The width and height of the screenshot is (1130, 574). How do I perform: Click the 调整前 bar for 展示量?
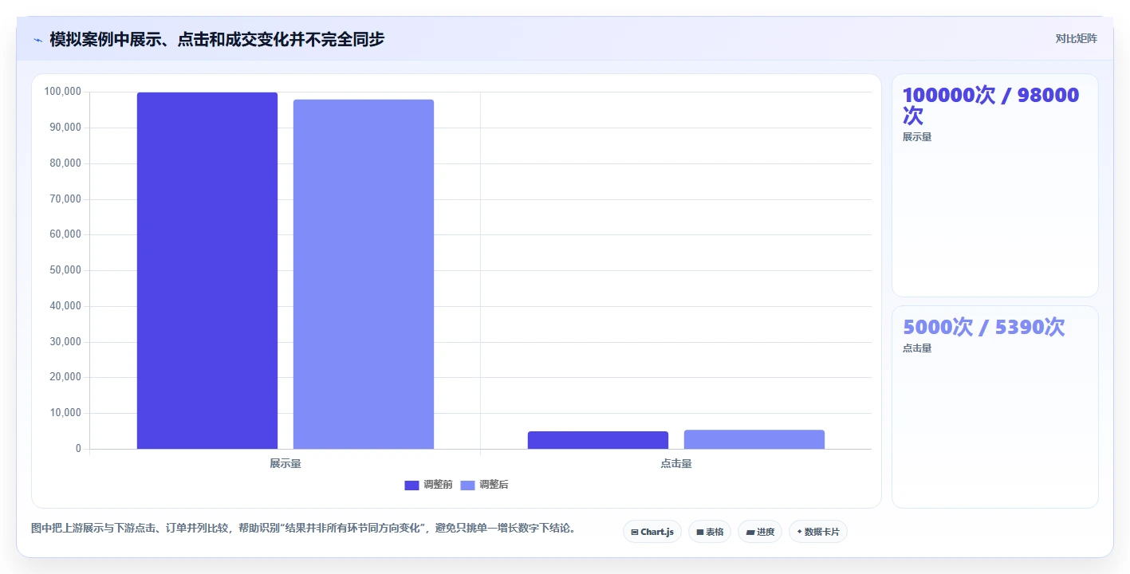[207, 270]
